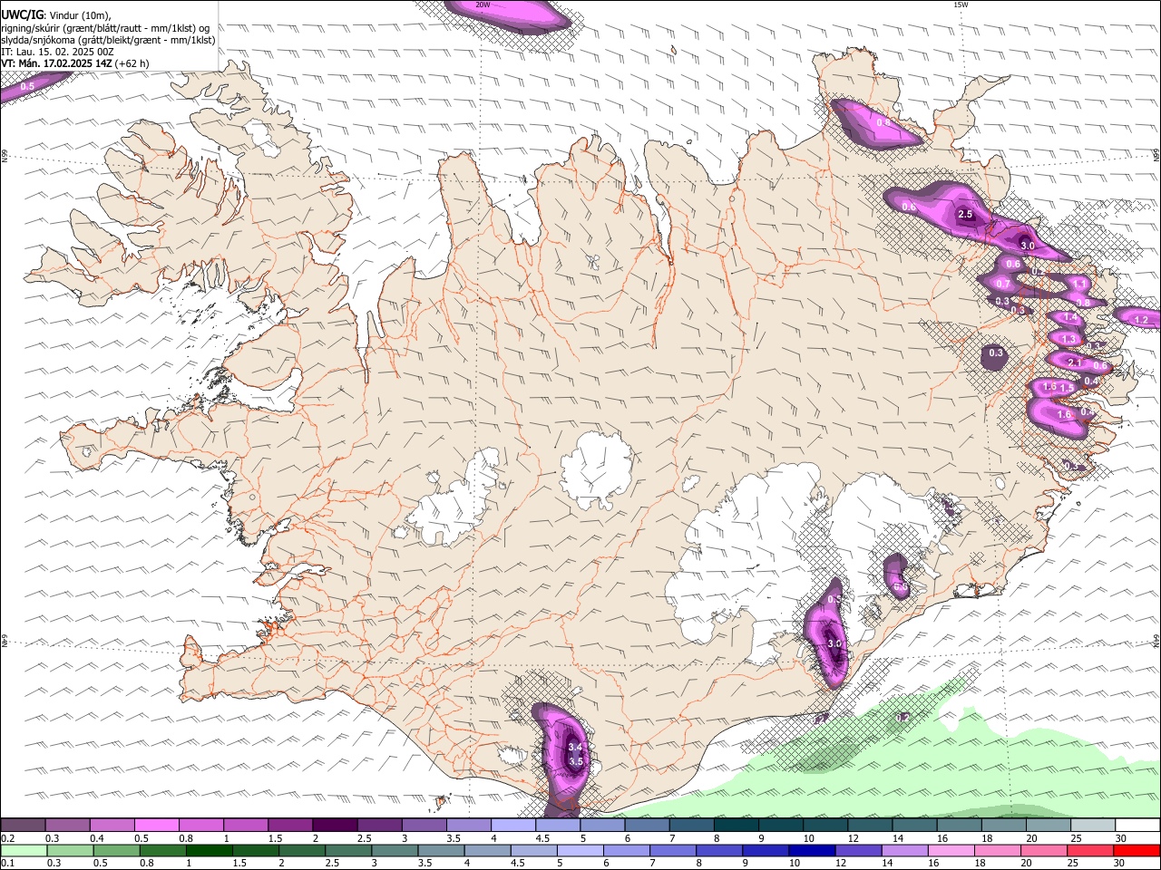
Task: Click the "2.1" value in the east fjords
Action: (x=1075, y=362)
